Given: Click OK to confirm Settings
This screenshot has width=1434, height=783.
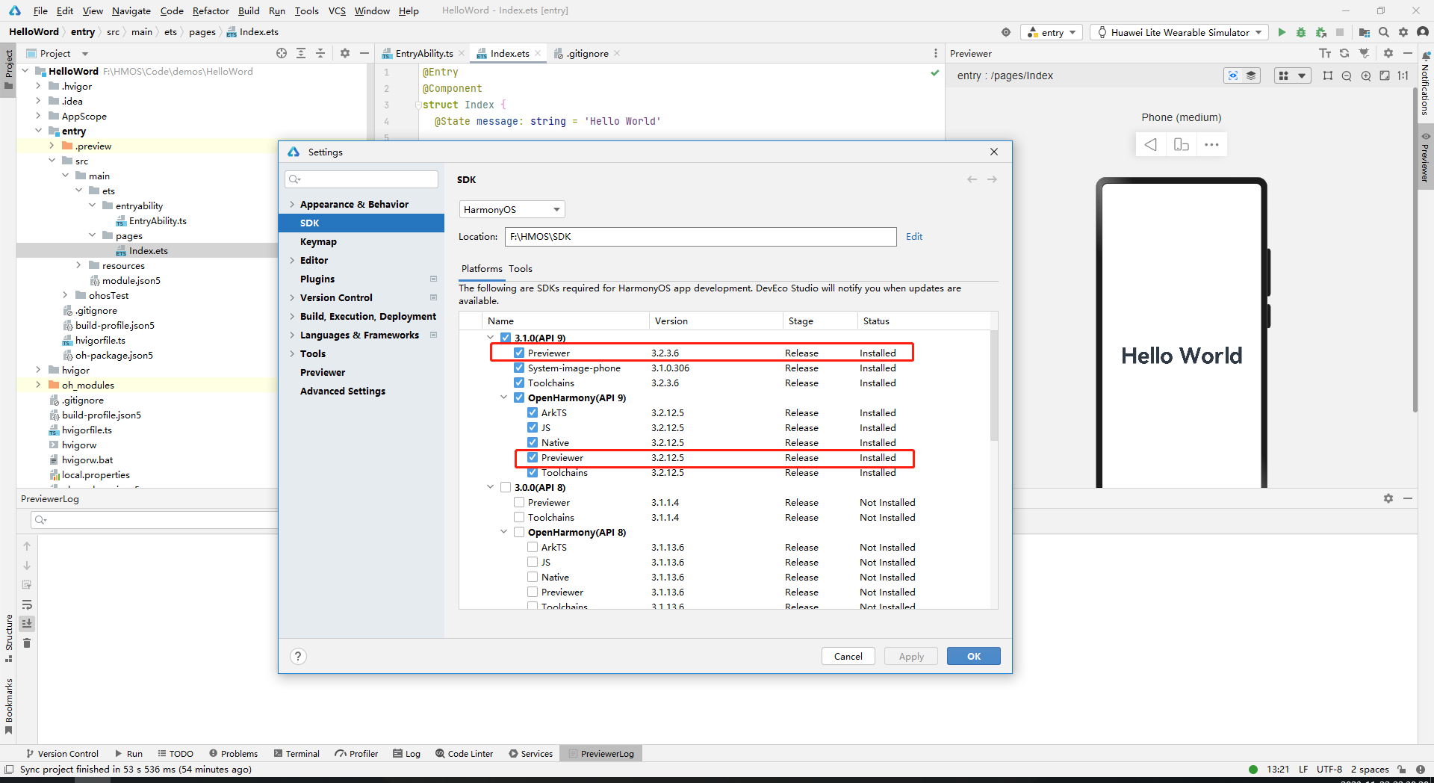Looking at the screenshot, I should pyautogui.click(x=974, y=656).
